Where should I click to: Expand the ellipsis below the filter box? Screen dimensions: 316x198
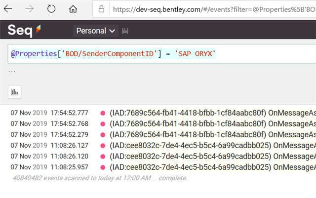click(12, 72)
